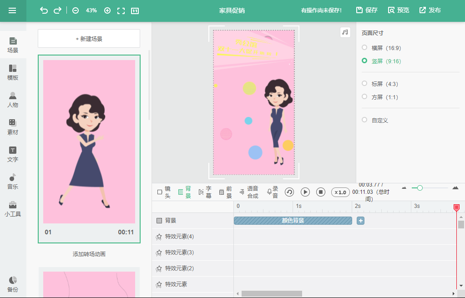This screenshot has height=298, width=465.
Task: Select the 特效元素(4) track
Action: 193,237
